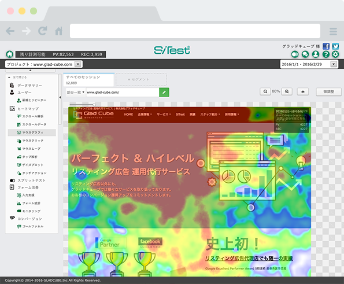The width and height of the screenshot is (344, 284).
Task: Click the sidebar vertical scrollbar
Action: point(60,99)
